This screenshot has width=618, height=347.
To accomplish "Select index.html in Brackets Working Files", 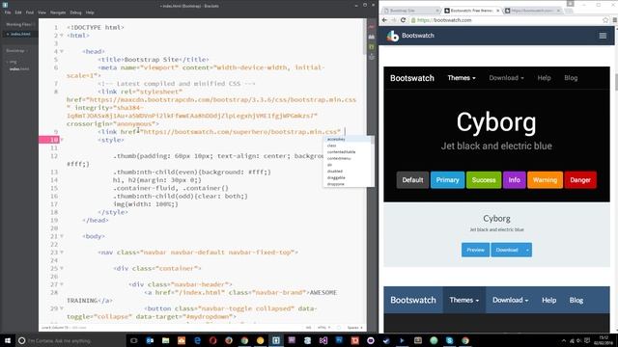I will point(20,35).
